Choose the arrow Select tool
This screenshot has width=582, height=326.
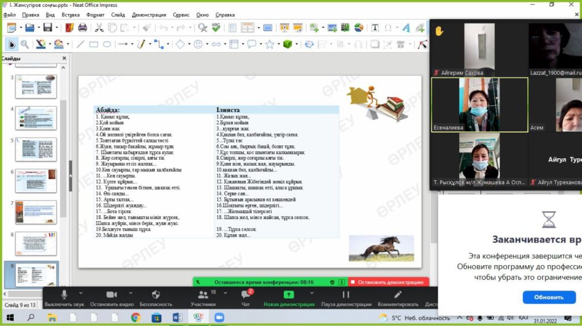click(x=11, y=44)
